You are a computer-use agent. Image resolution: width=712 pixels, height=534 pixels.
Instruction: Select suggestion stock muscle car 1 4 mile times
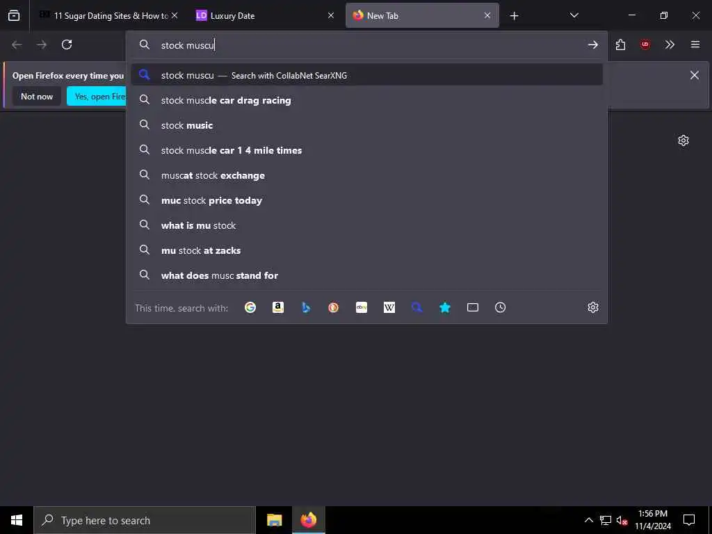[367, 150]
